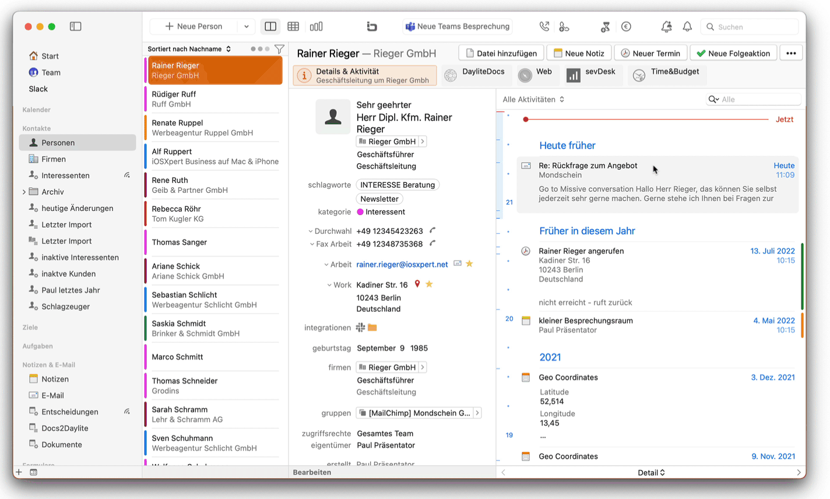830x499 pixels.
Task: Click the Fax Arbeit phone icon
Action: 432,244
